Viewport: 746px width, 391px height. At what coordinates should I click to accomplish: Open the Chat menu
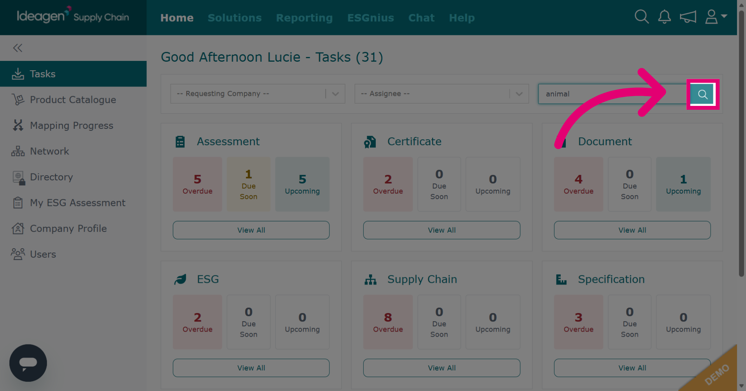click(421, 18)
